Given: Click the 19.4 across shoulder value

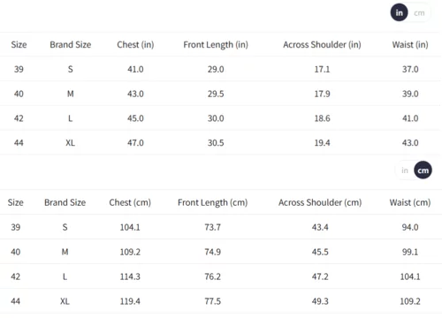Looking at the screenshot, I should click(x=322, y=143).
